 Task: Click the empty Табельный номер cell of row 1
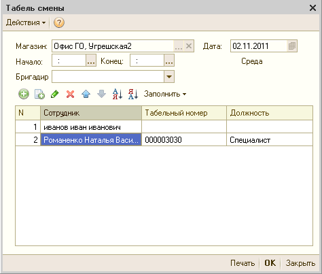[184, 127]
